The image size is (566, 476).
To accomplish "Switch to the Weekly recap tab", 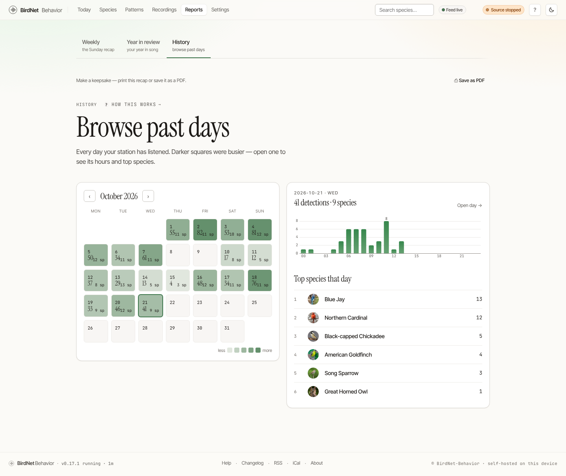I will 98,46.
